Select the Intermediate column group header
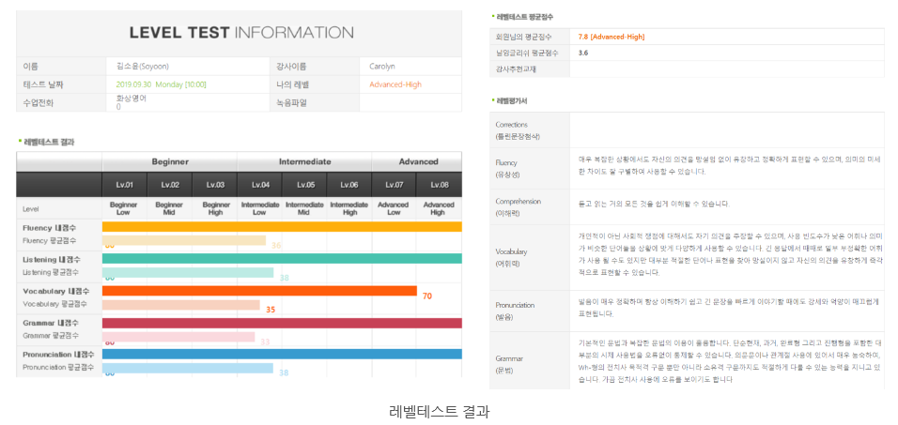The height and width of the screenshot is (425, 898). 304,161
